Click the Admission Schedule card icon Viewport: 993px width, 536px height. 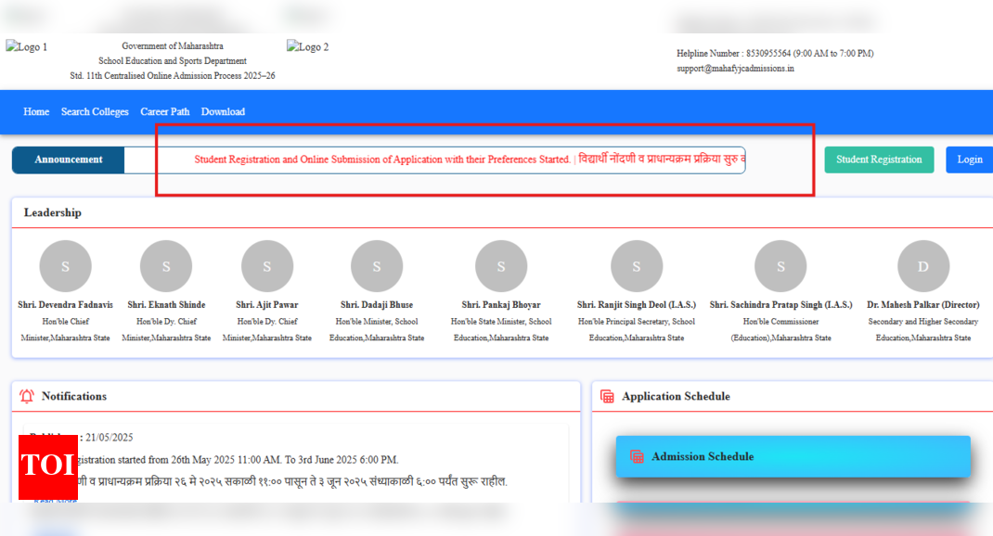point(637,456)
